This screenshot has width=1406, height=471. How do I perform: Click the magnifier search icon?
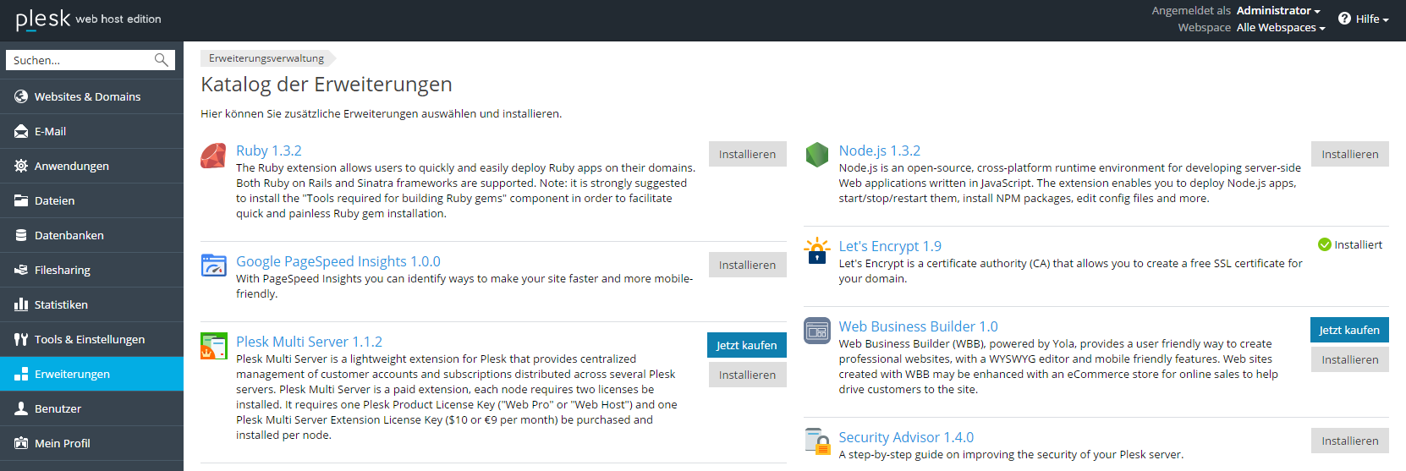161,60
